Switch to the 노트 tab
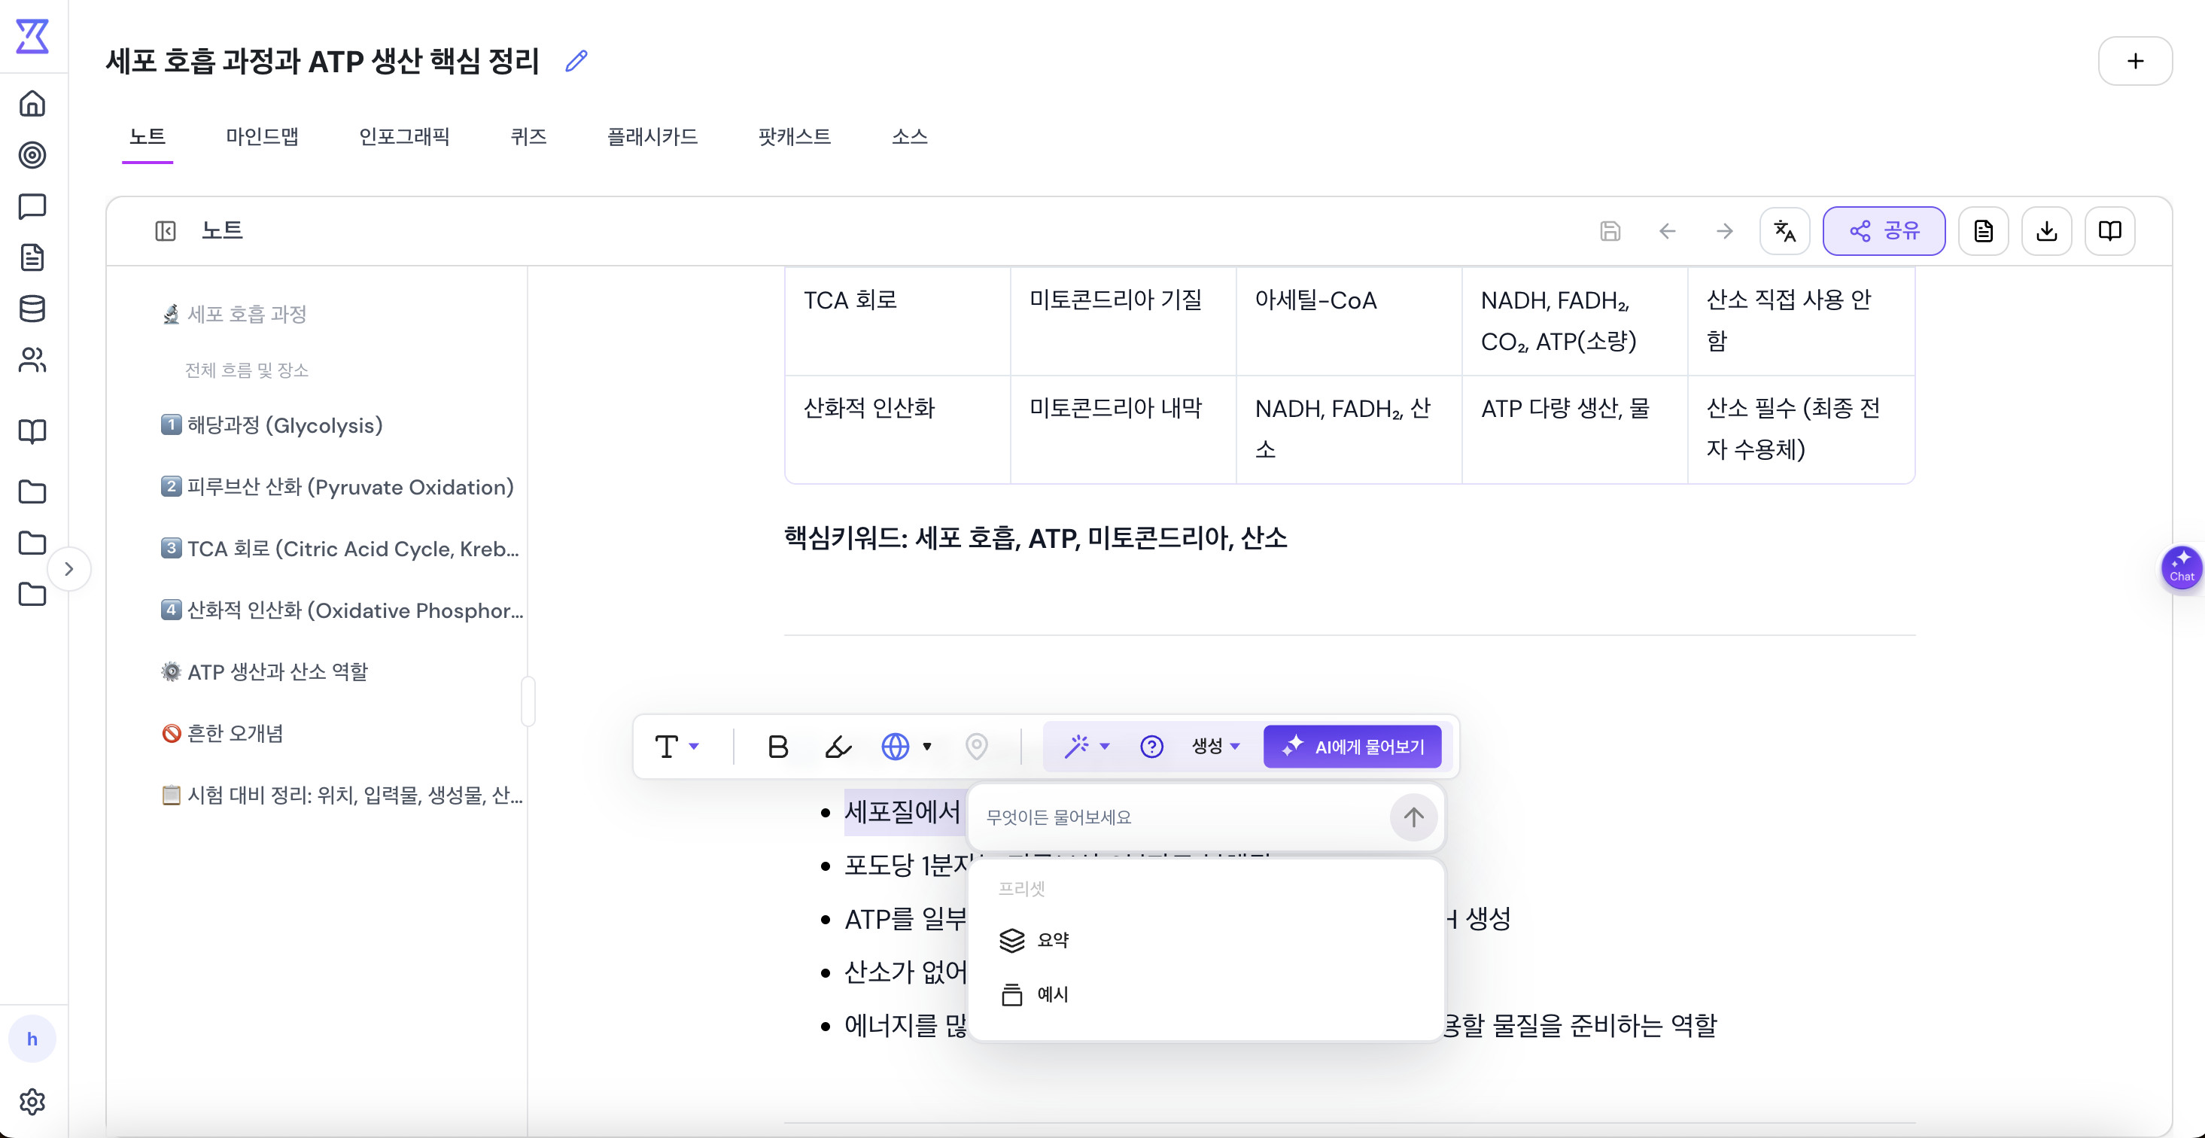The image size is (2205, 1138). coord(148,137)
